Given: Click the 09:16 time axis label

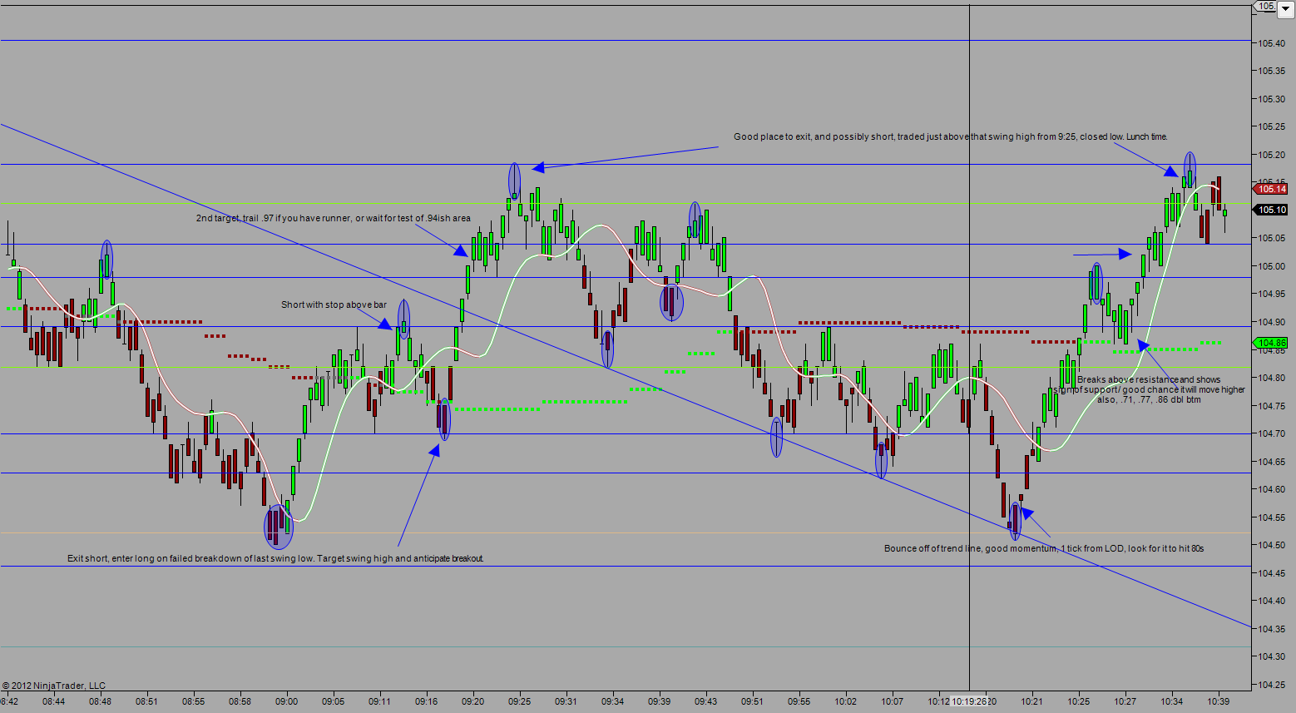Looking at the screenshot, I should [427, 701].
